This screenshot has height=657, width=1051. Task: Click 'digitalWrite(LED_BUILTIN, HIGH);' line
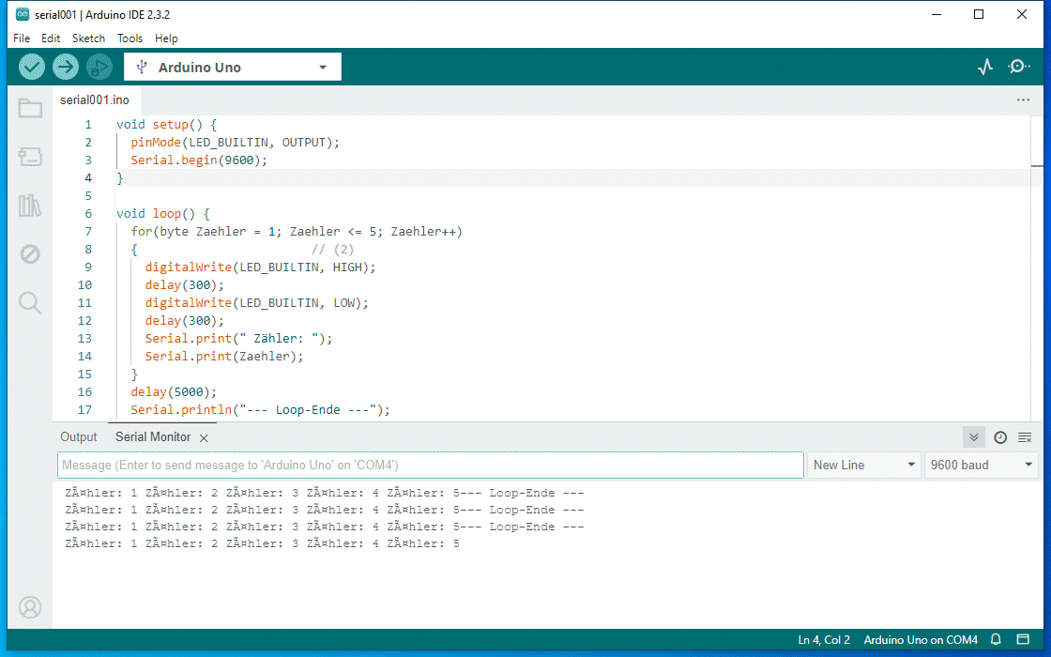click(x=260, y=267)
